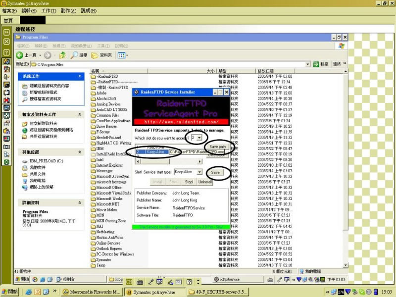396x297 pixels.
Task: Open the Temp folder
Action: pyautogui.click(x=98, y=265)
